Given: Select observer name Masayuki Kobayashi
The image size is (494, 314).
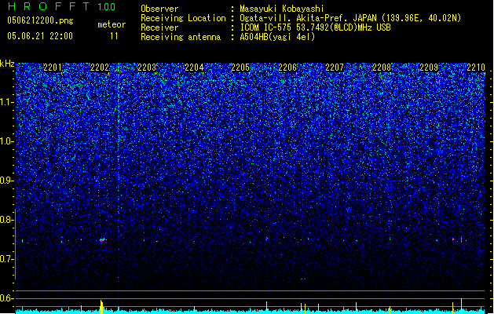Looking at the screenshot, I should [282, 9].
